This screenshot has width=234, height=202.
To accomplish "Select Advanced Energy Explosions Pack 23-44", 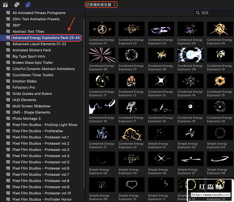I will click(x=41, y=38).
